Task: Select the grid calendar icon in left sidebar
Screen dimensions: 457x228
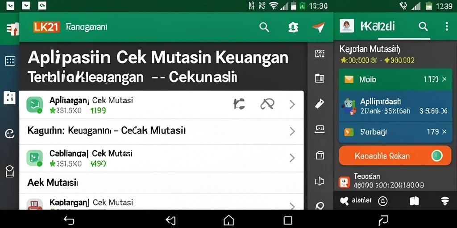Action: pyautogui.click(x=10, y=61)
